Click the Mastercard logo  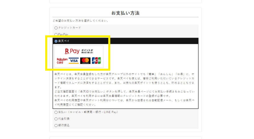tap(85, 61)
